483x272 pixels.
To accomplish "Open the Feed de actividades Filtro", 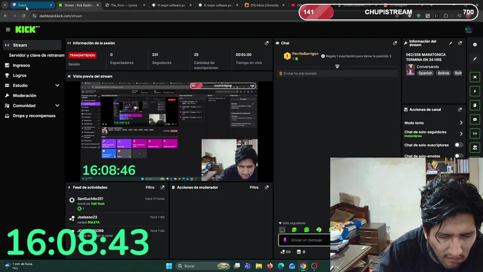I will 150,187.
